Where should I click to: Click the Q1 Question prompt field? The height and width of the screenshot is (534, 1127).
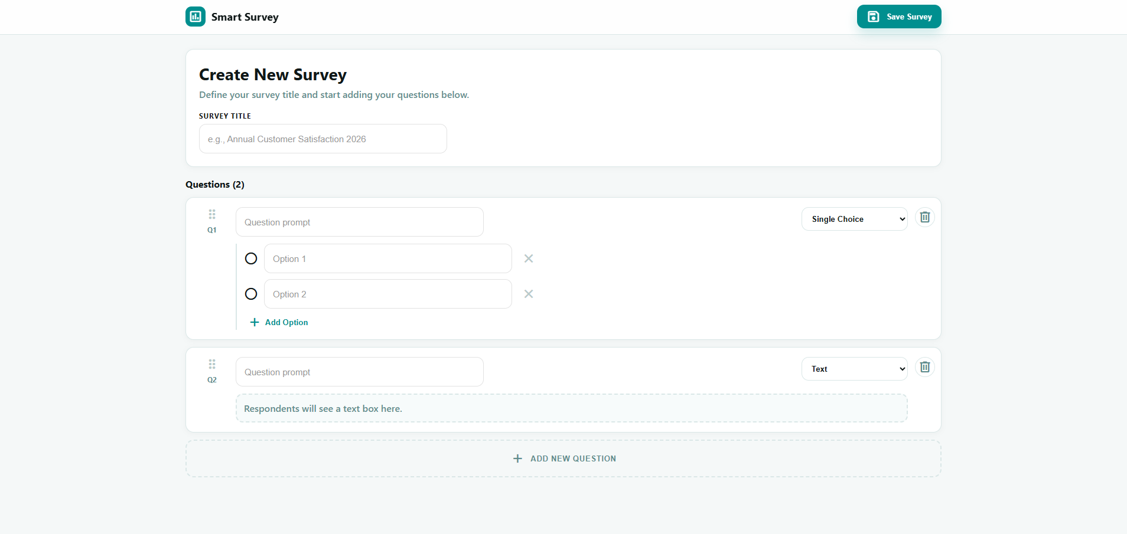coord(359,222)
